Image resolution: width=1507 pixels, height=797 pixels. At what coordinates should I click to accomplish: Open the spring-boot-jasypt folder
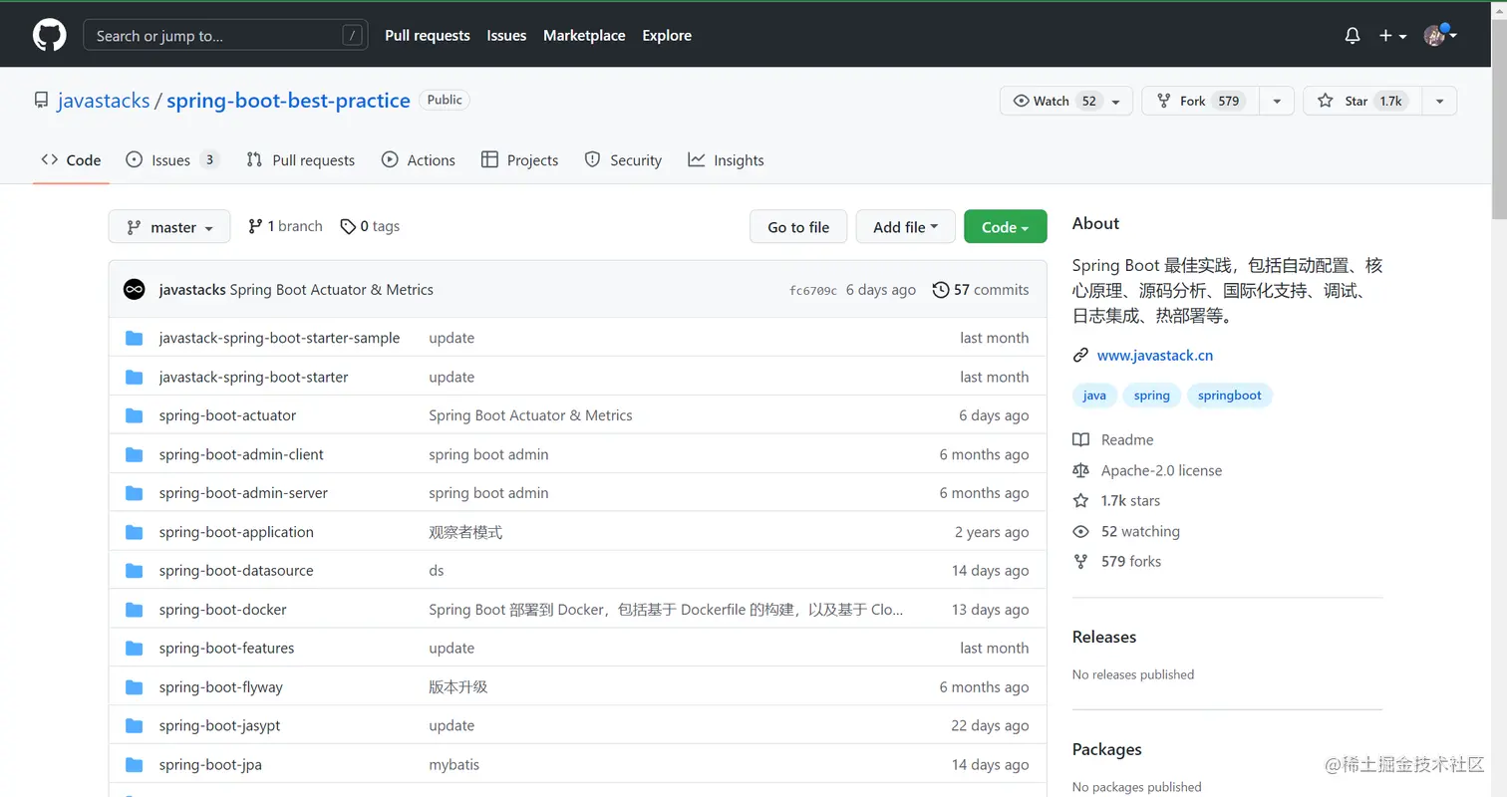point(219,726)
